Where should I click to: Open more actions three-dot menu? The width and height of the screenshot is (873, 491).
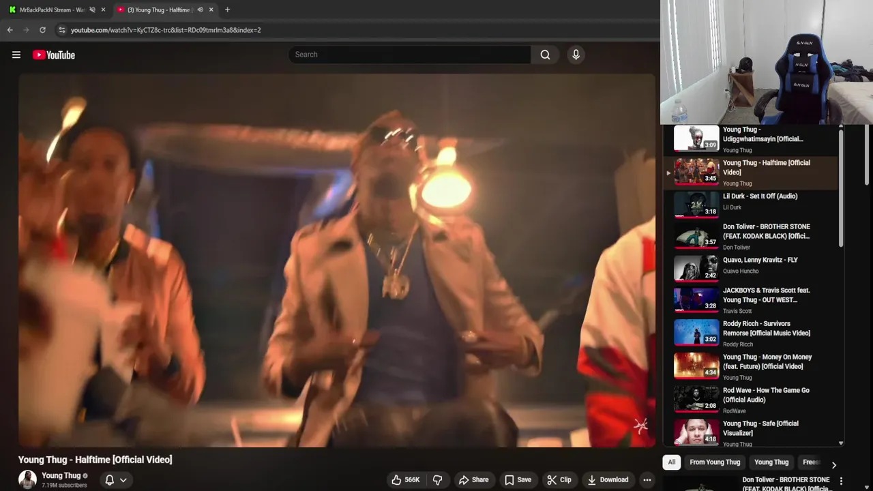click(647, 479)
